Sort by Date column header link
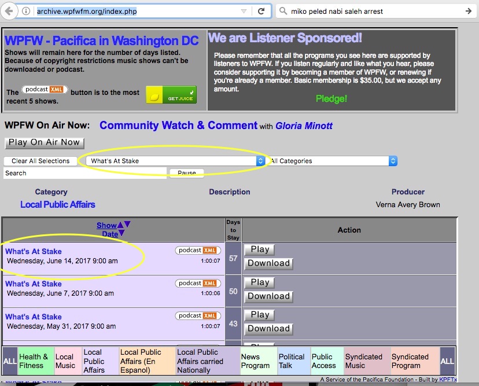 tap(110, 234)
